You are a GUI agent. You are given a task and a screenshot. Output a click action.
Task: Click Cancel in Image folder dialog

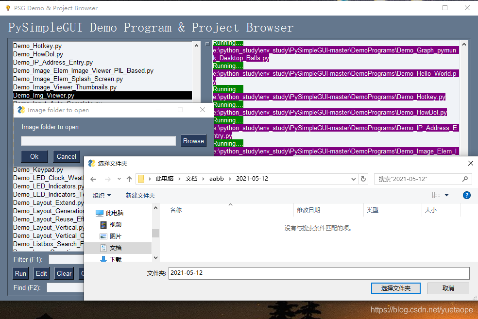click(67, 157)
